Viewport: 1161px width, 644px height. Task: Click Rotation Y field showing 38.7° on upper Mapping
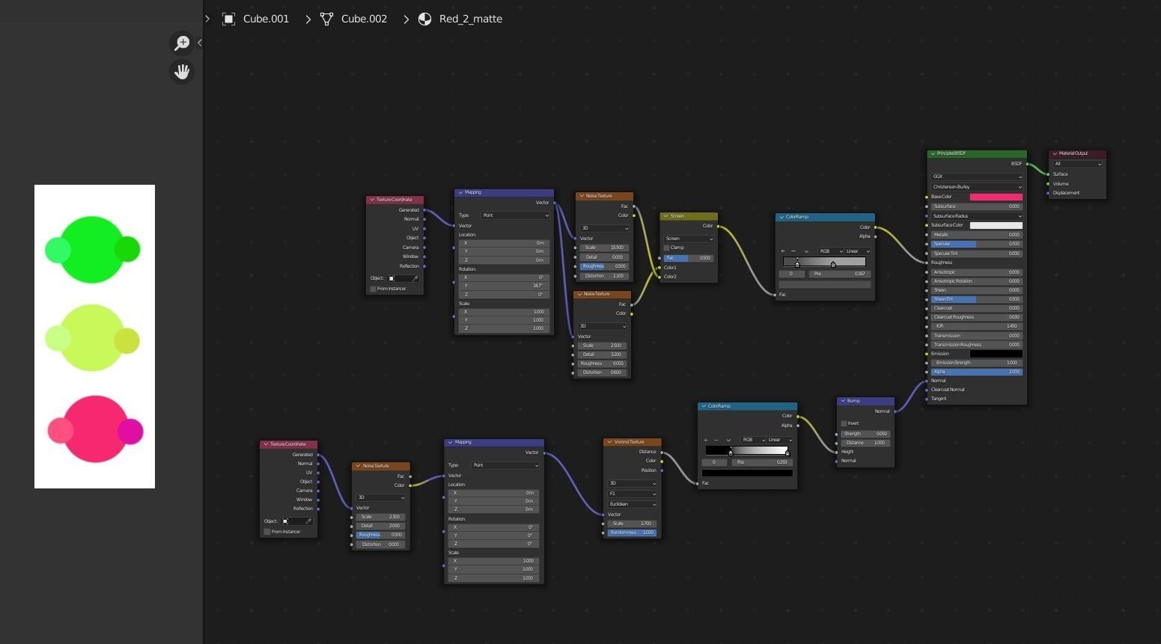point(505,286)
